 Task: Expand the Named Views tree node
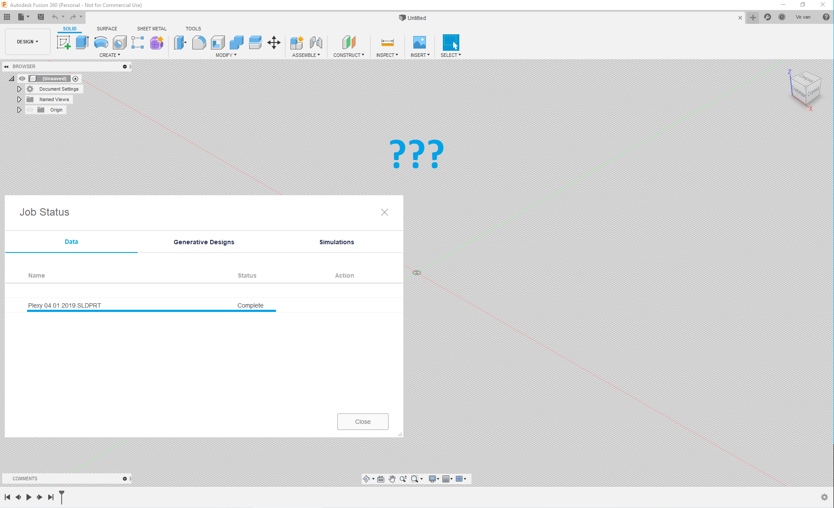[x=19, y=99]
